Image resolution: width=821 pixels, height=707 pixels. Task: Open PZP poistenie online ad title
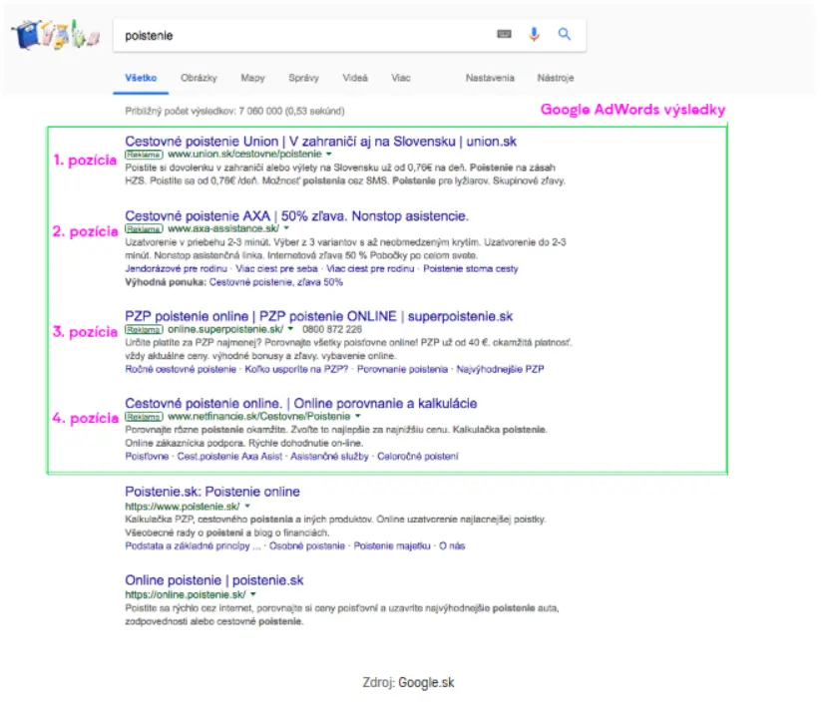click(x=318, y=316)
